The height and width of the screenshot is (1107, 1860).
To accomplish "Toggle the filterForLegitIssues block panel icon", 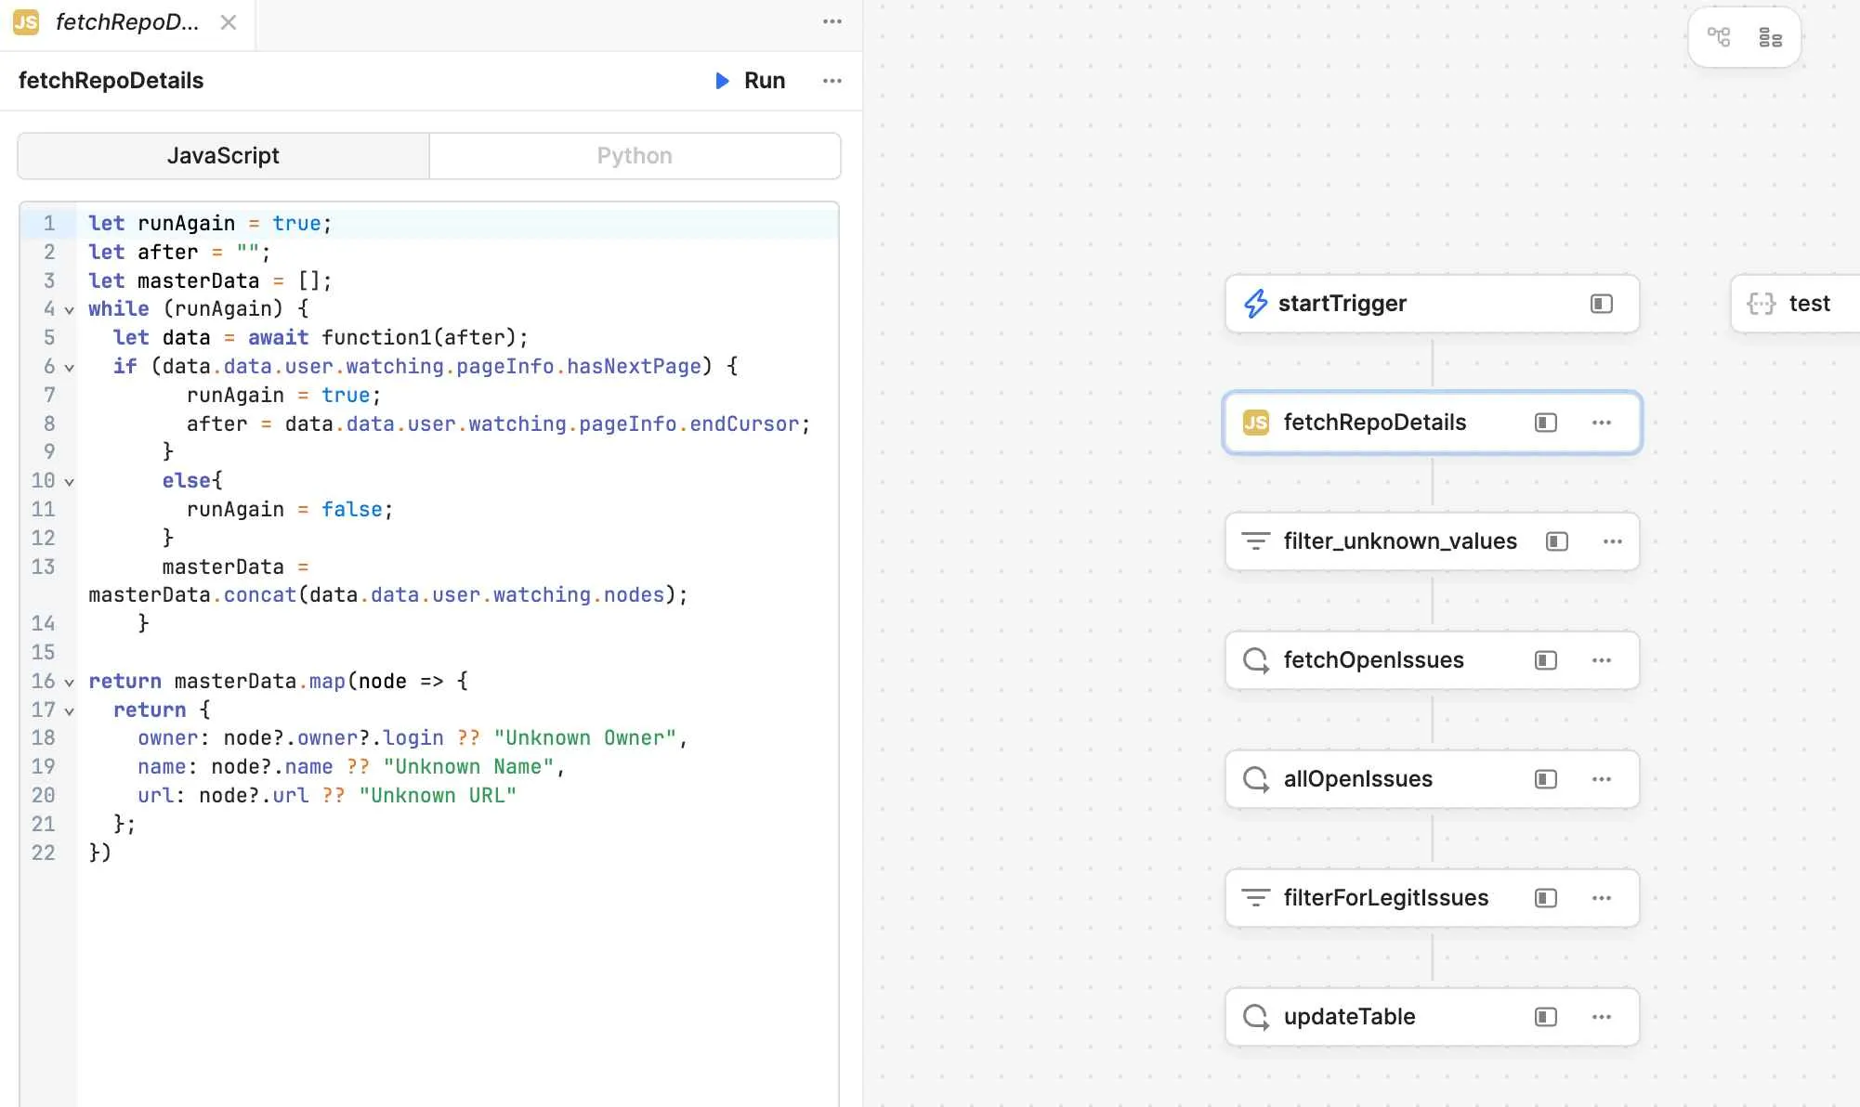I will coord(1546,898).
